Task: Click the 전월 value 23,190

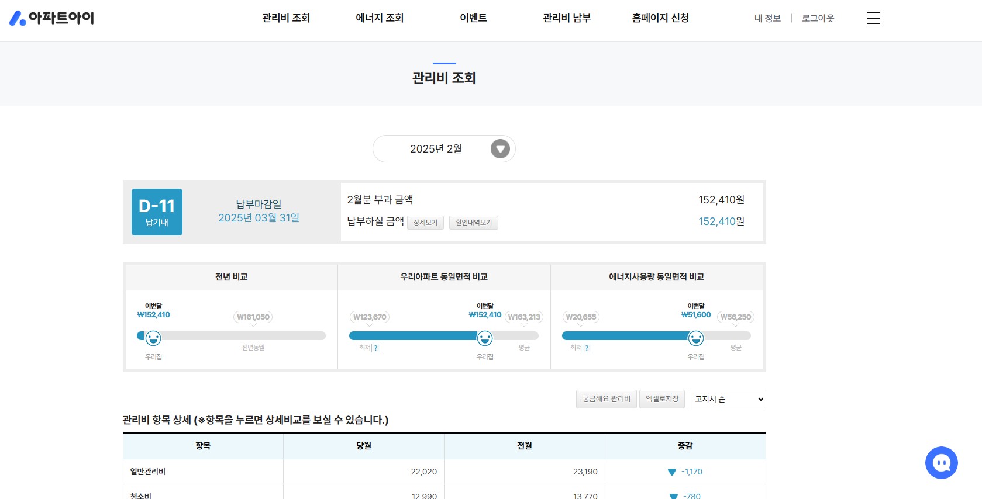Action: (585, 472)
